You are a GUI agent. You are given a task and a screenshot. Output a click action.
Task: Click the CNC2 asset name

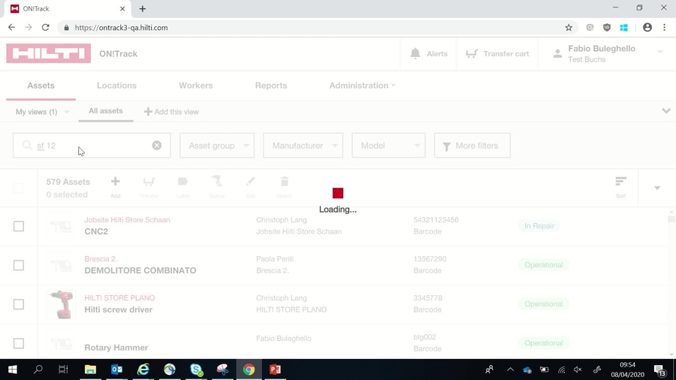click(96, 231)
